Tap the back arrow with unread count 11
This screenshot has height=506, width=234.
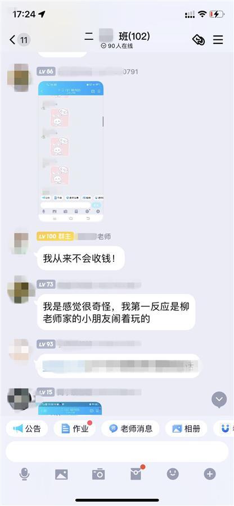19,40
